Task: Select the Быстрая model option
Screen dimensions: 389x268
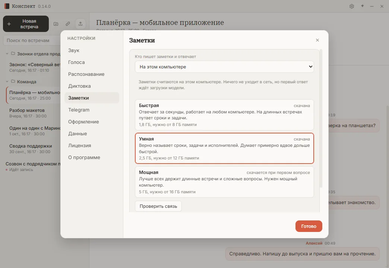Action: [224, 115]
